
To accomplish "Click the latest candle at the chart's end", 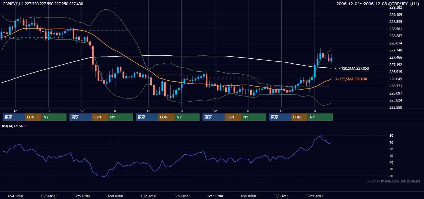I will 331,59.
